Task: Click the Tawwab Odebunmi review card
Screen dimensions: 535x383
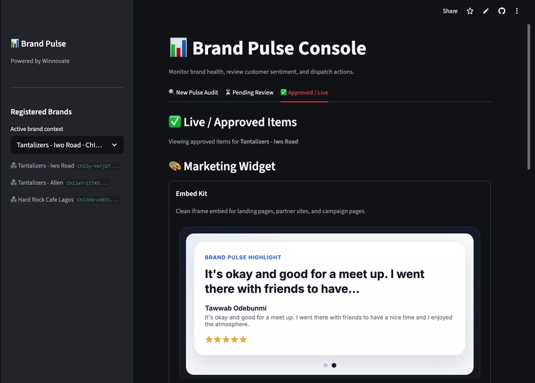Action: click(x=330, y=298)
